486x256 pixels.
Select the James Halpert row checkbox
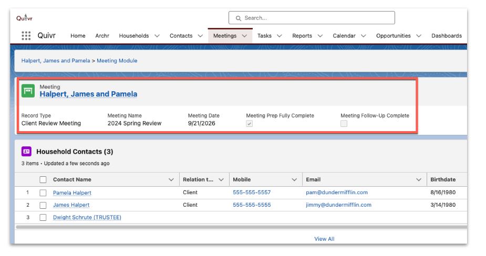point(43,205)
